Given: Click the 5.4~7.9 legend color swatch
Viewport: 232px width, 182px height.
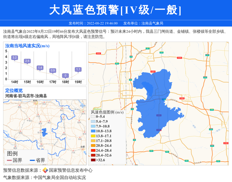Looking at the screenshot, I should [93, 121].
